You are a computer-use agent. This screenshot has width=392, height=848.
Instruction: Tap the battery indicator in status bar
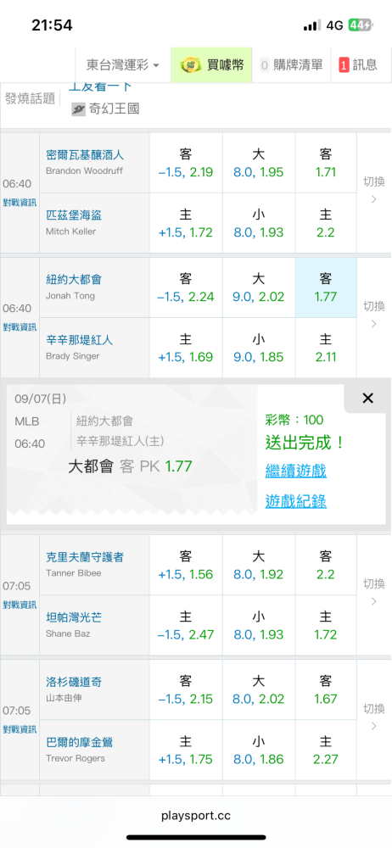pyautogui.click(x=361, y=25)
